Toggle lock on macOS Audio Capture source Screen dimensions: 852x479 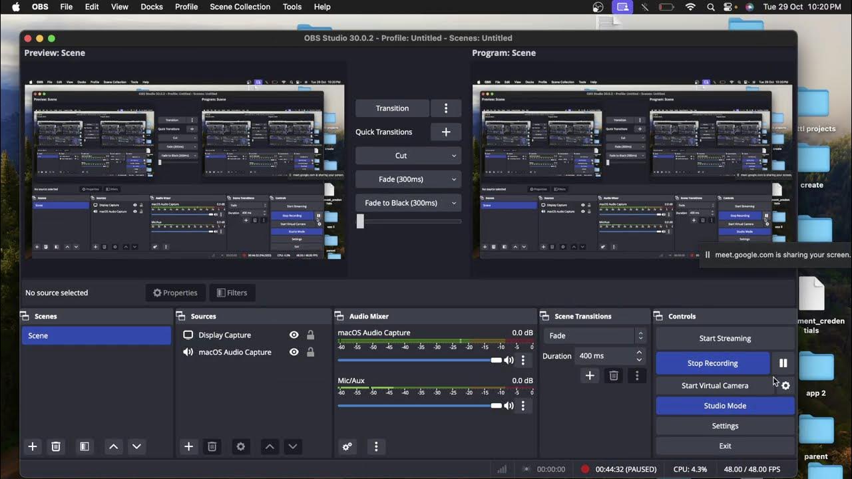(x=310, y=352)
